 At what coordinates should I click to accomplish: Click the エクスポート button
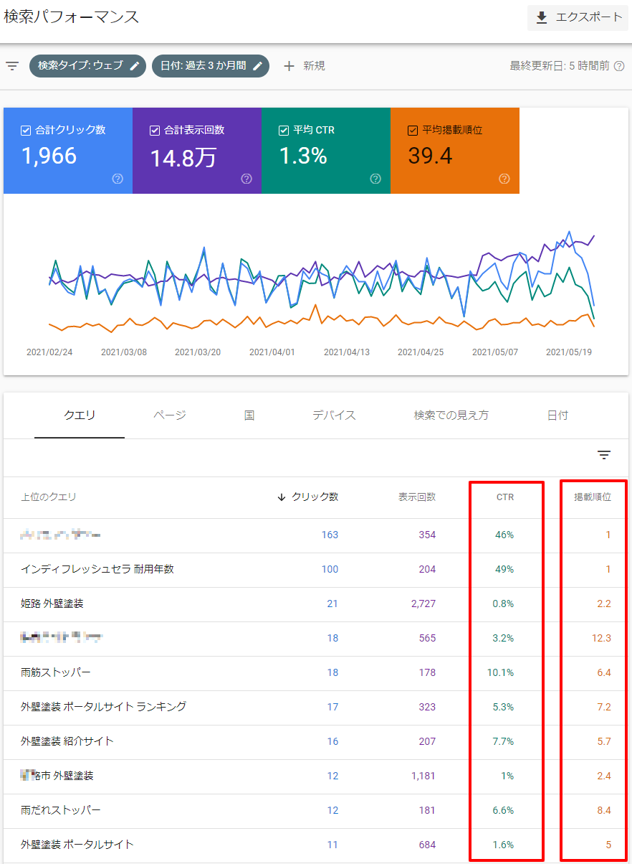[x=578, y=17]
